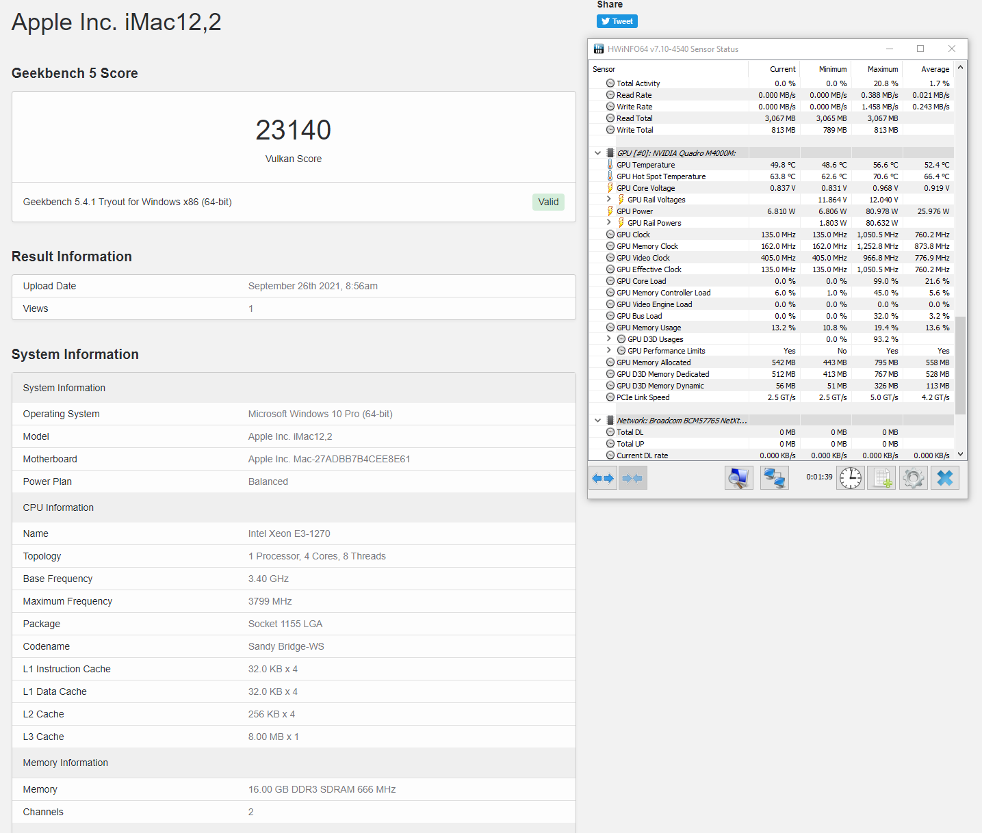Collapse the Network Broadcom BCM57765 sensor group

pos(598,421)
